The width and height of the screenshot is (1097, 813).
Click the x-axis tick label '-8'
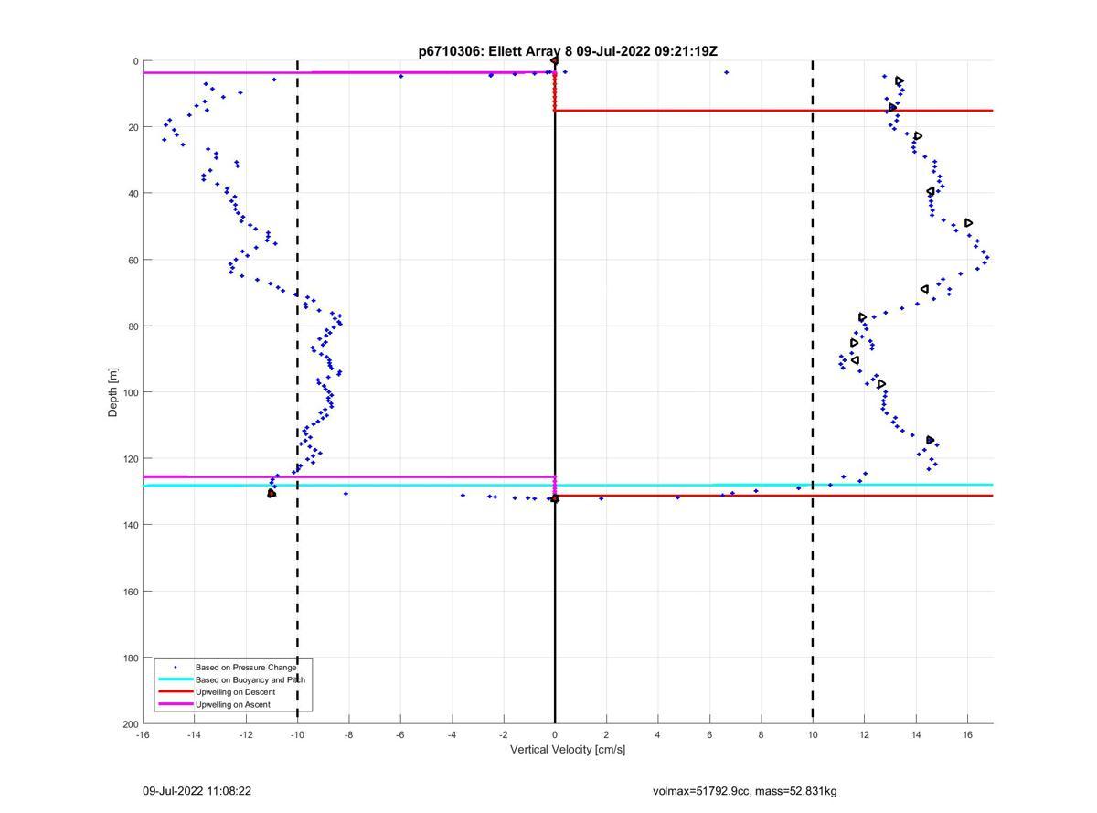click(348, 734)
